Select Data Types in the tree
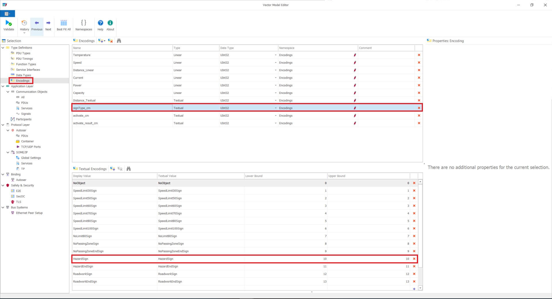 coord(23,75)
